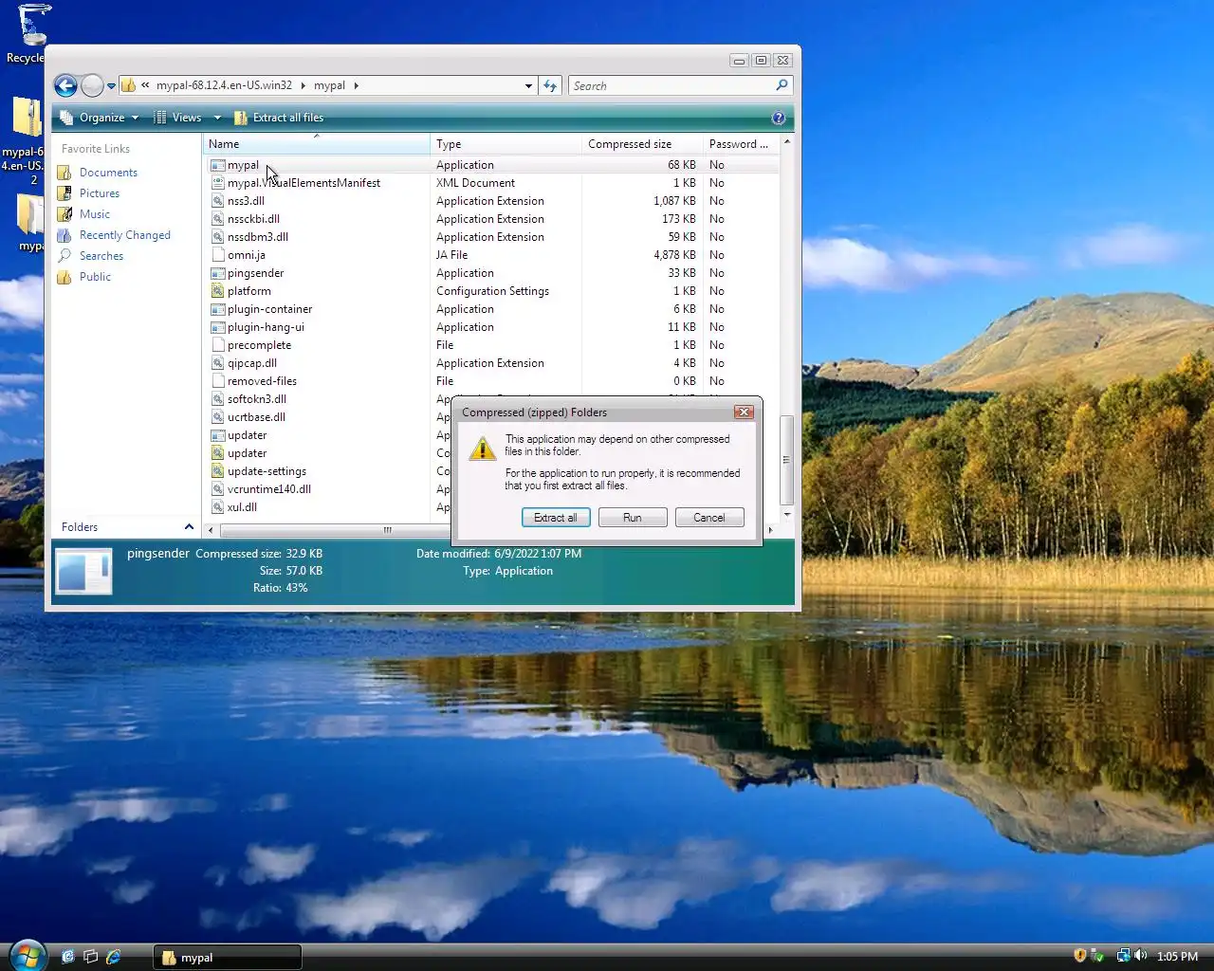Viewport: 1214px width, 971px height.
Task: Open the address bar history dropdown arrow
Action: point(528,86)
